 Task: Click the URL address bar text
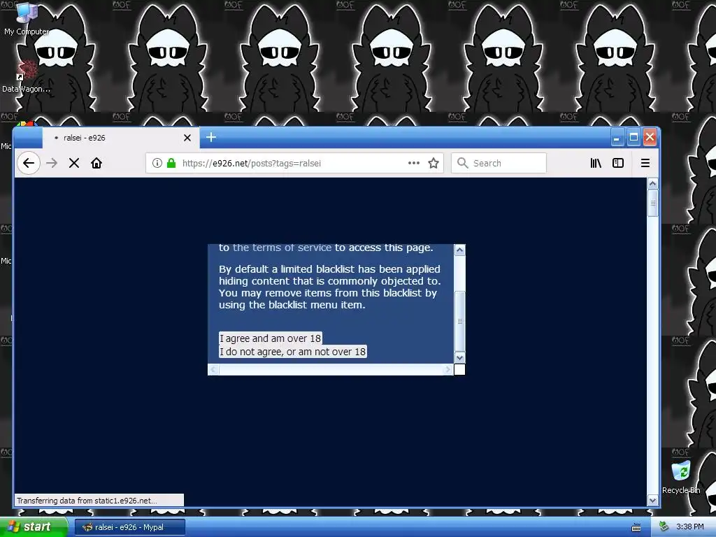point(252,163)
